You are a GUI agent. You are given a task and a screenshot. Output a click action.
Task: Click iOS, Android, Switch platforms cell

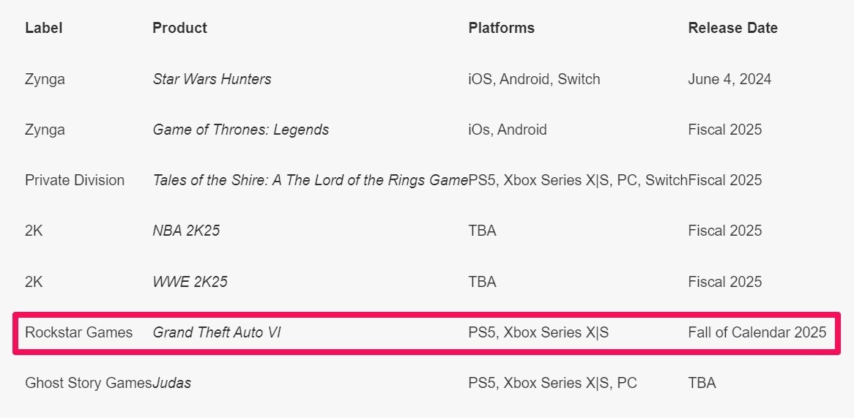tap(534, 79)
